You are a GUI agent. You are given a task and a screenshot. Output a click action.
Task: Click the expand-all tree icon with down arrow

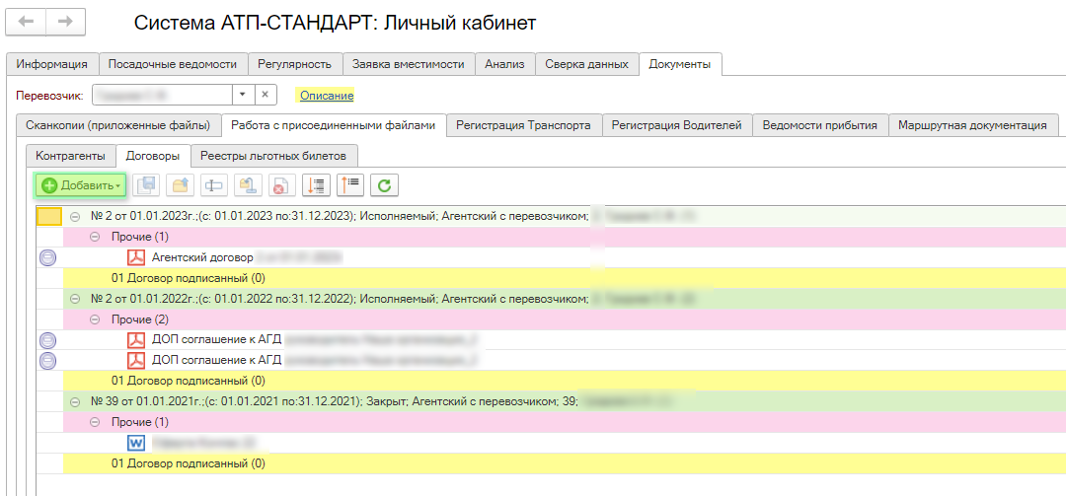pos(316,185)
